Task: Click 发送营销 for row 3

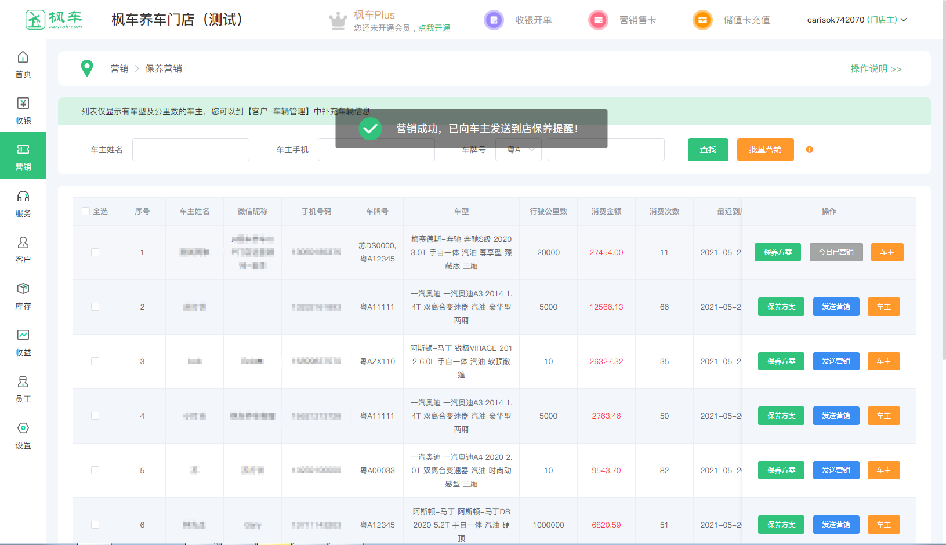Action: tap(836, 361)
